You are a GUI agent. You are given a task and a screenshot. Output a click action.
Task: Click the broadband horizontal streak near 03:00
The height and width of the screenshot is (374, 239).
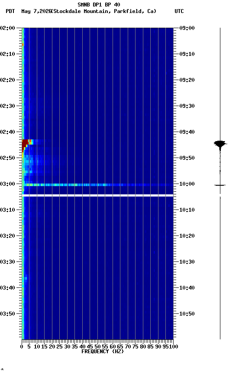98,185
